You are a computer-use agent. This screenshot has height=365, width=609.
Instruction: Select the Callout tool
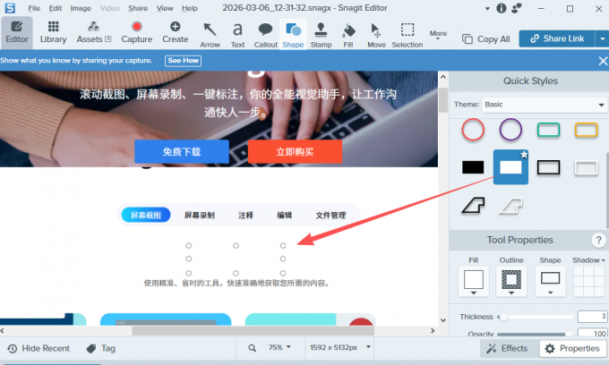tap(266, 35)
